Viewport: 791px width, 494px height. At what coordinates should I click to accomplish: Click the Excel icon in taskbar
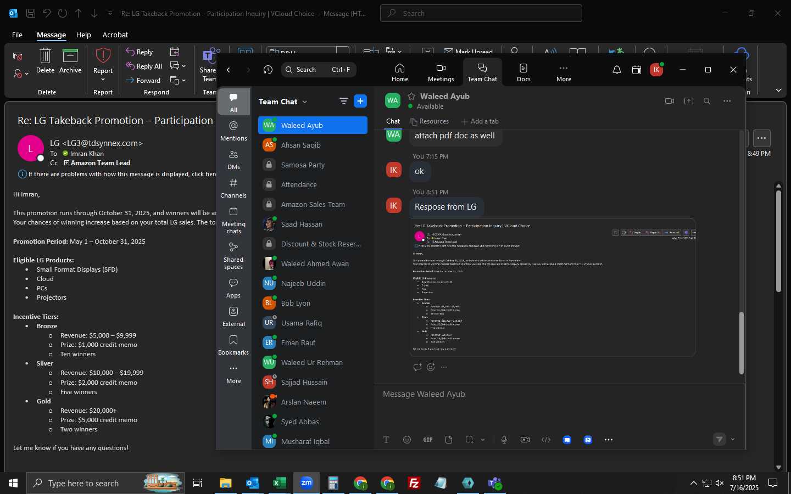tap(280, 483)
